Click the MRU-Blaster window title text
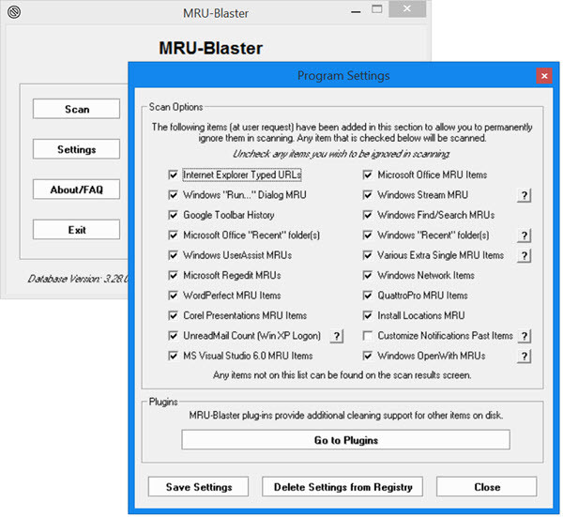This screenshot has height=517, width=563. (216, 13)
